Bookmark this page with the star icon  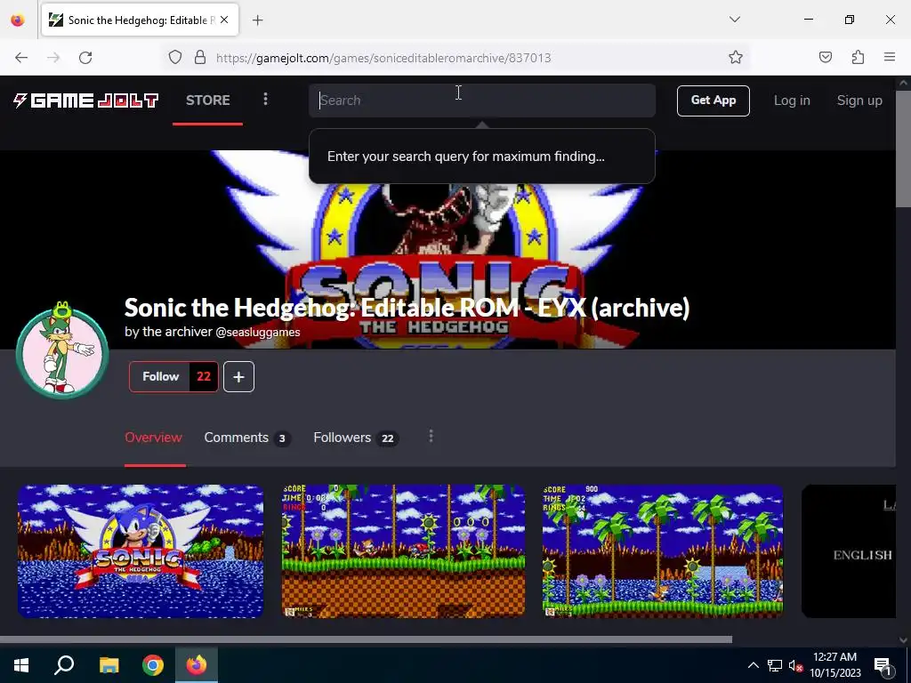(736, 57)
